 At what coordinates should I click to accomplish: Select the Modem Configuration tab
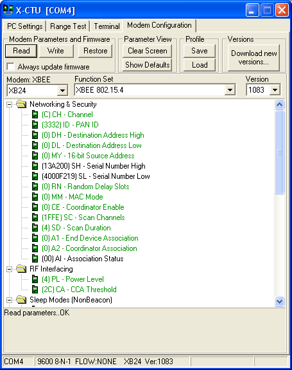159,25
